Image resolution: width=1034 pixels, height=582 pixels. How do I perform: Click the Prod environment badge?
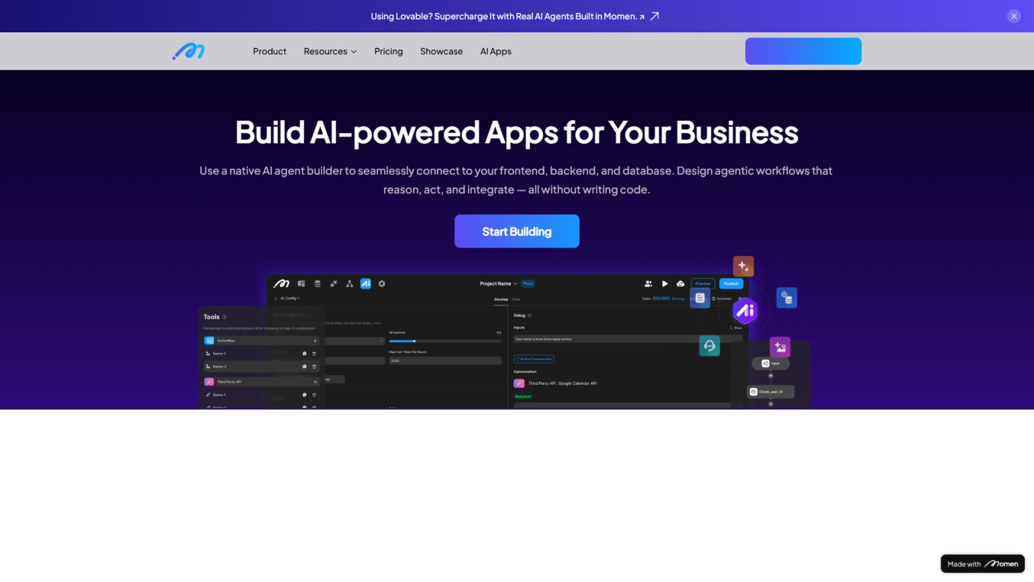click(528, 284)
